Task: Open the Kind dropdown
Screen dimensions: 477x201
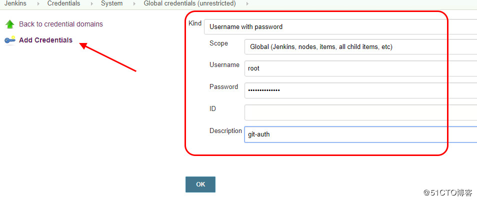Action: [340, 26]
